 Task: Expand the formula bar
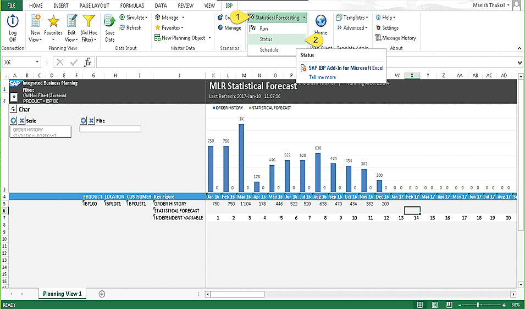click(520, 63)
